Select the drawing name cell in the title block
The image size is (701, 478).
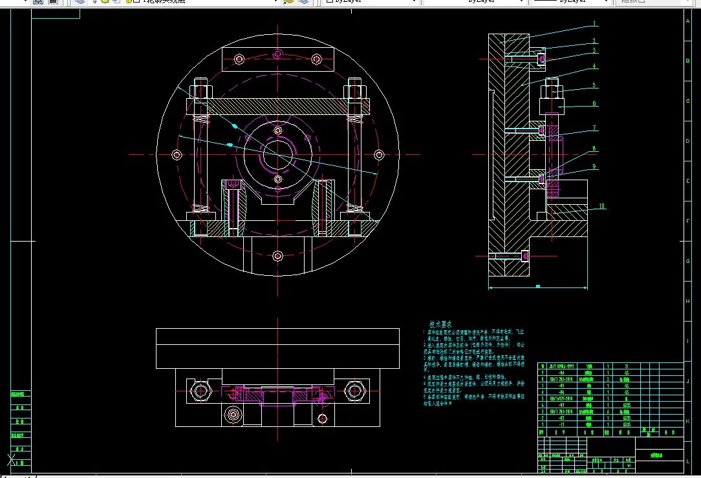pos(659,455)
